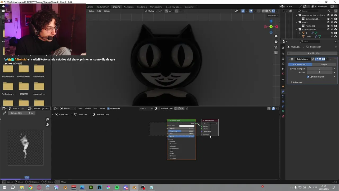Open the Object Data properties tab (green triangle)
This screenshot has width=339, height=191.
click(x=283, y=111)
